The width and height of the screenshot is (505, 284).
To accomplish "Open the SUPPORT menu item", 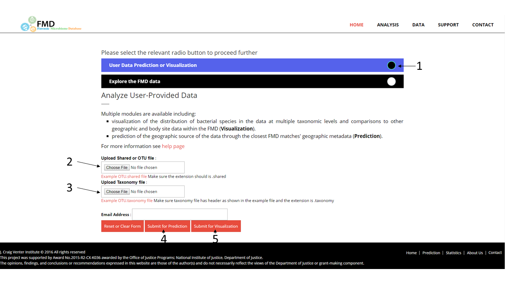I will 448,24.
